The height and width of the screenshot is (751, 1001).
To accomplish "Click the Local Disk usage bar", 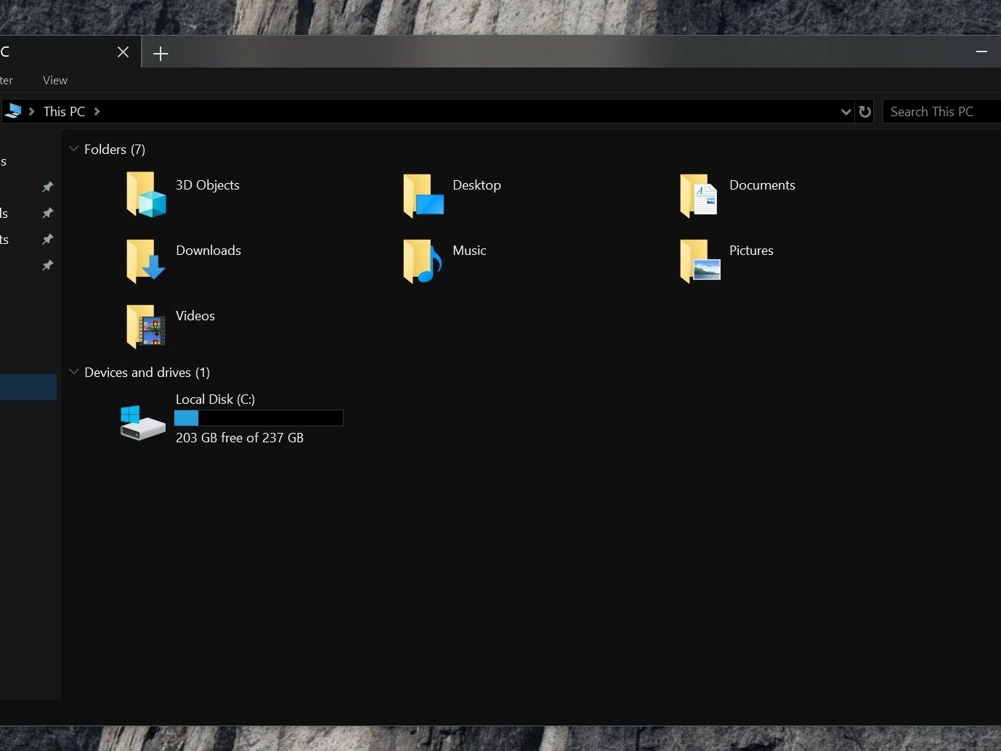I will (259, 418).
